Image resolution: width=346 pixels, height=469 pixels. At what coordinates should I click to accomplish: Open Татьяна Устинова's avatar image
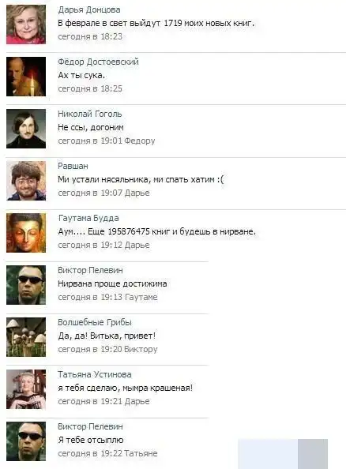(x=26, y=389)
